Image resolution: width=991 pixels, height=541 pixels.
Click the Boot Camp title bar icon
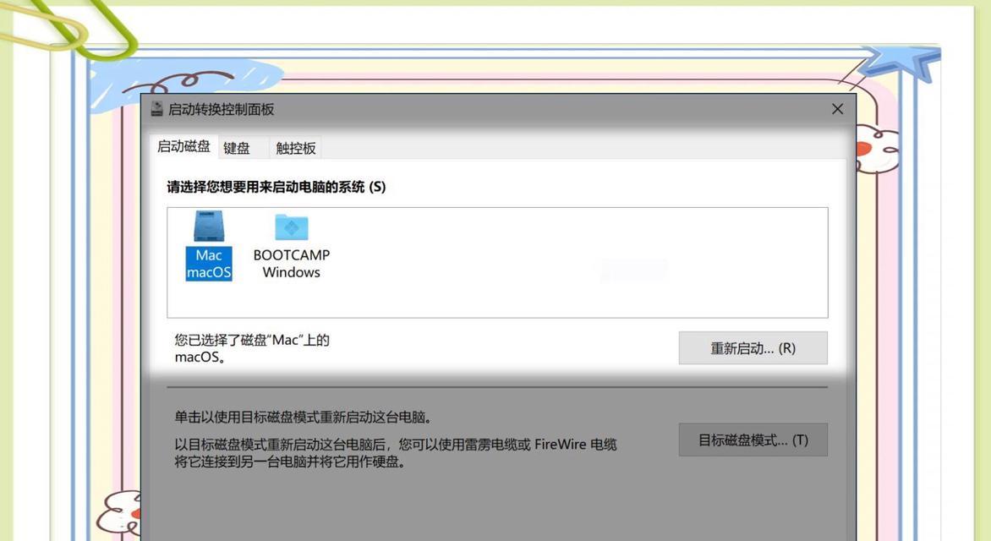[x=156, y=109]
